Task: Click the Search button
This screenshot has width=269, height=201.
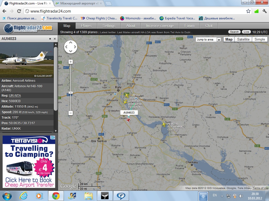Action: [234, 32]
